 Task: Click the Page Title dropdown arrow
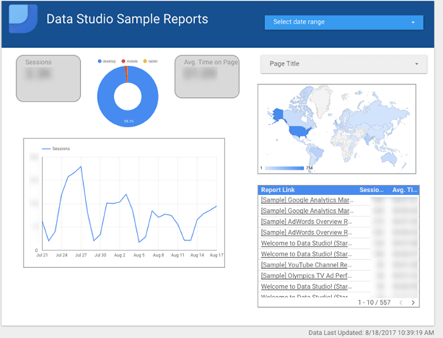click(x=417, y=64)
